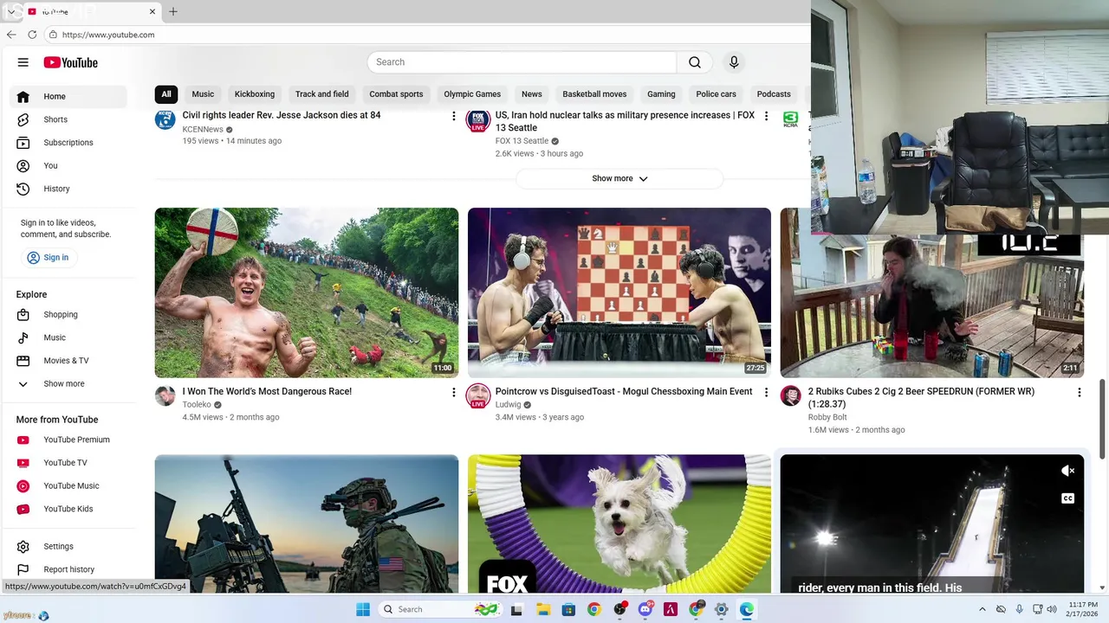Open a new browser tab
The image size is (1109, 623).
[173, 11]
